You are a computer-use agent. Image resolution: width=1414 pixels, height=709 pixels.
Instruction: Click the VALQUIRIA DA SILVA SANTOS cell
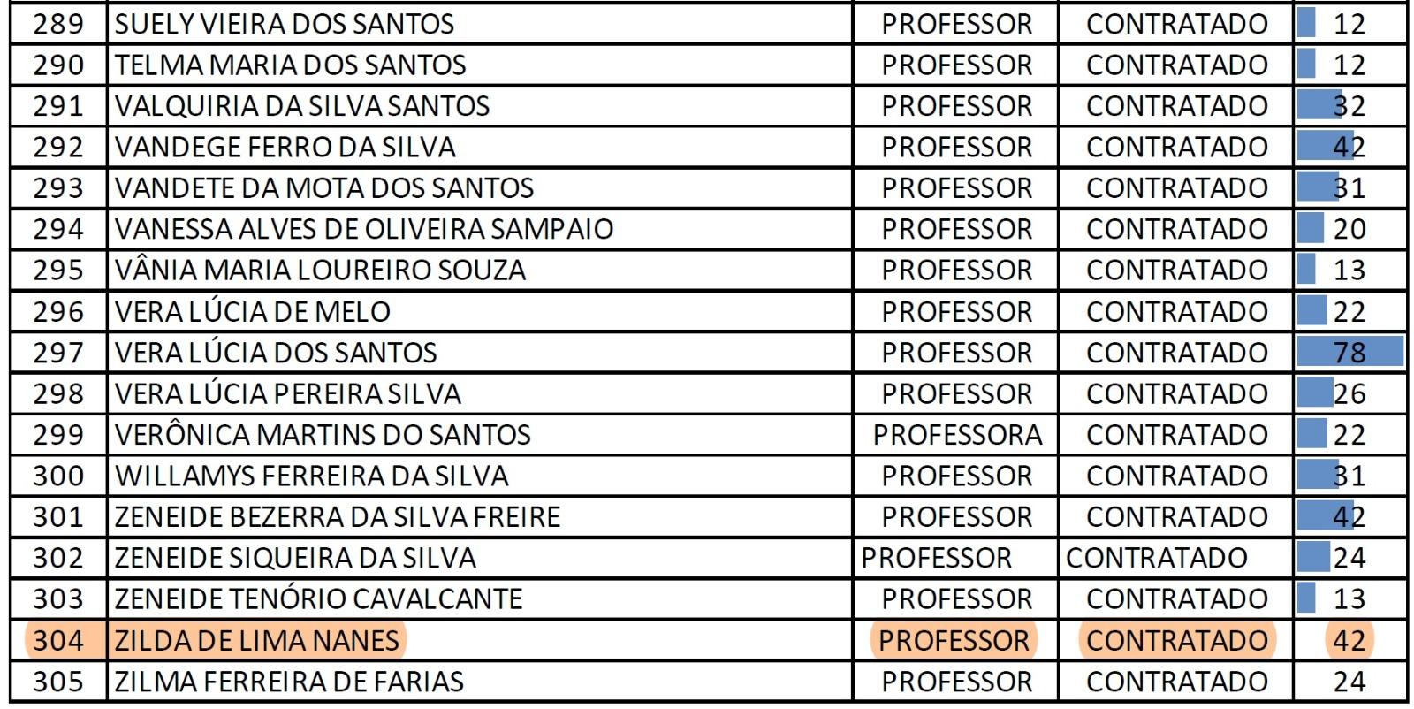[302, 106]
